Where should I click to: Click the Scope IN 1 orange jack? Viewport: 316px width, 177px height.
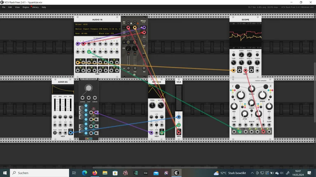(x=234, y=70)
